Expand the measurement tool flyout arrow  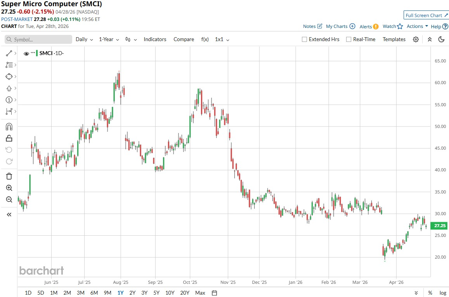pyautogui.click(x=15, y=111)
